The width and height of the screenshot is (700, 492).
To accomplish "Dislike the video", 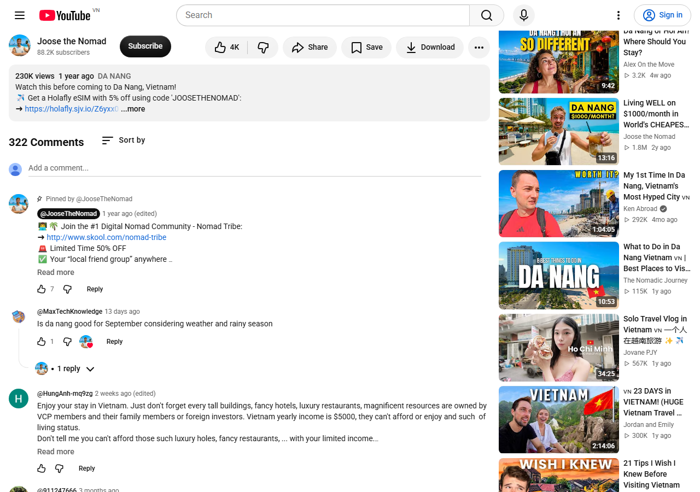I will coord(263,48).
